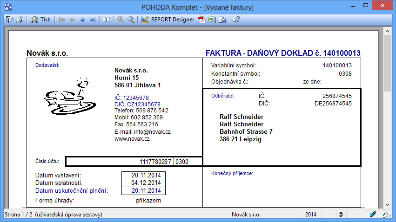Click the rightmost status bar circular icon

click(385, 215)
